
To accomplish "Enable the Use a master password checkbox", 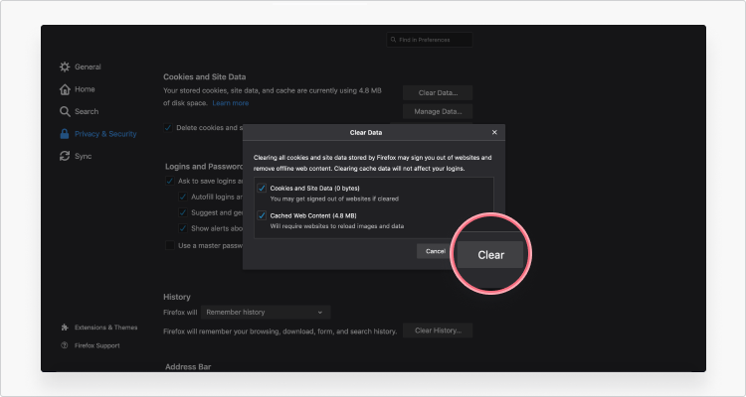I will click(170, 245).
